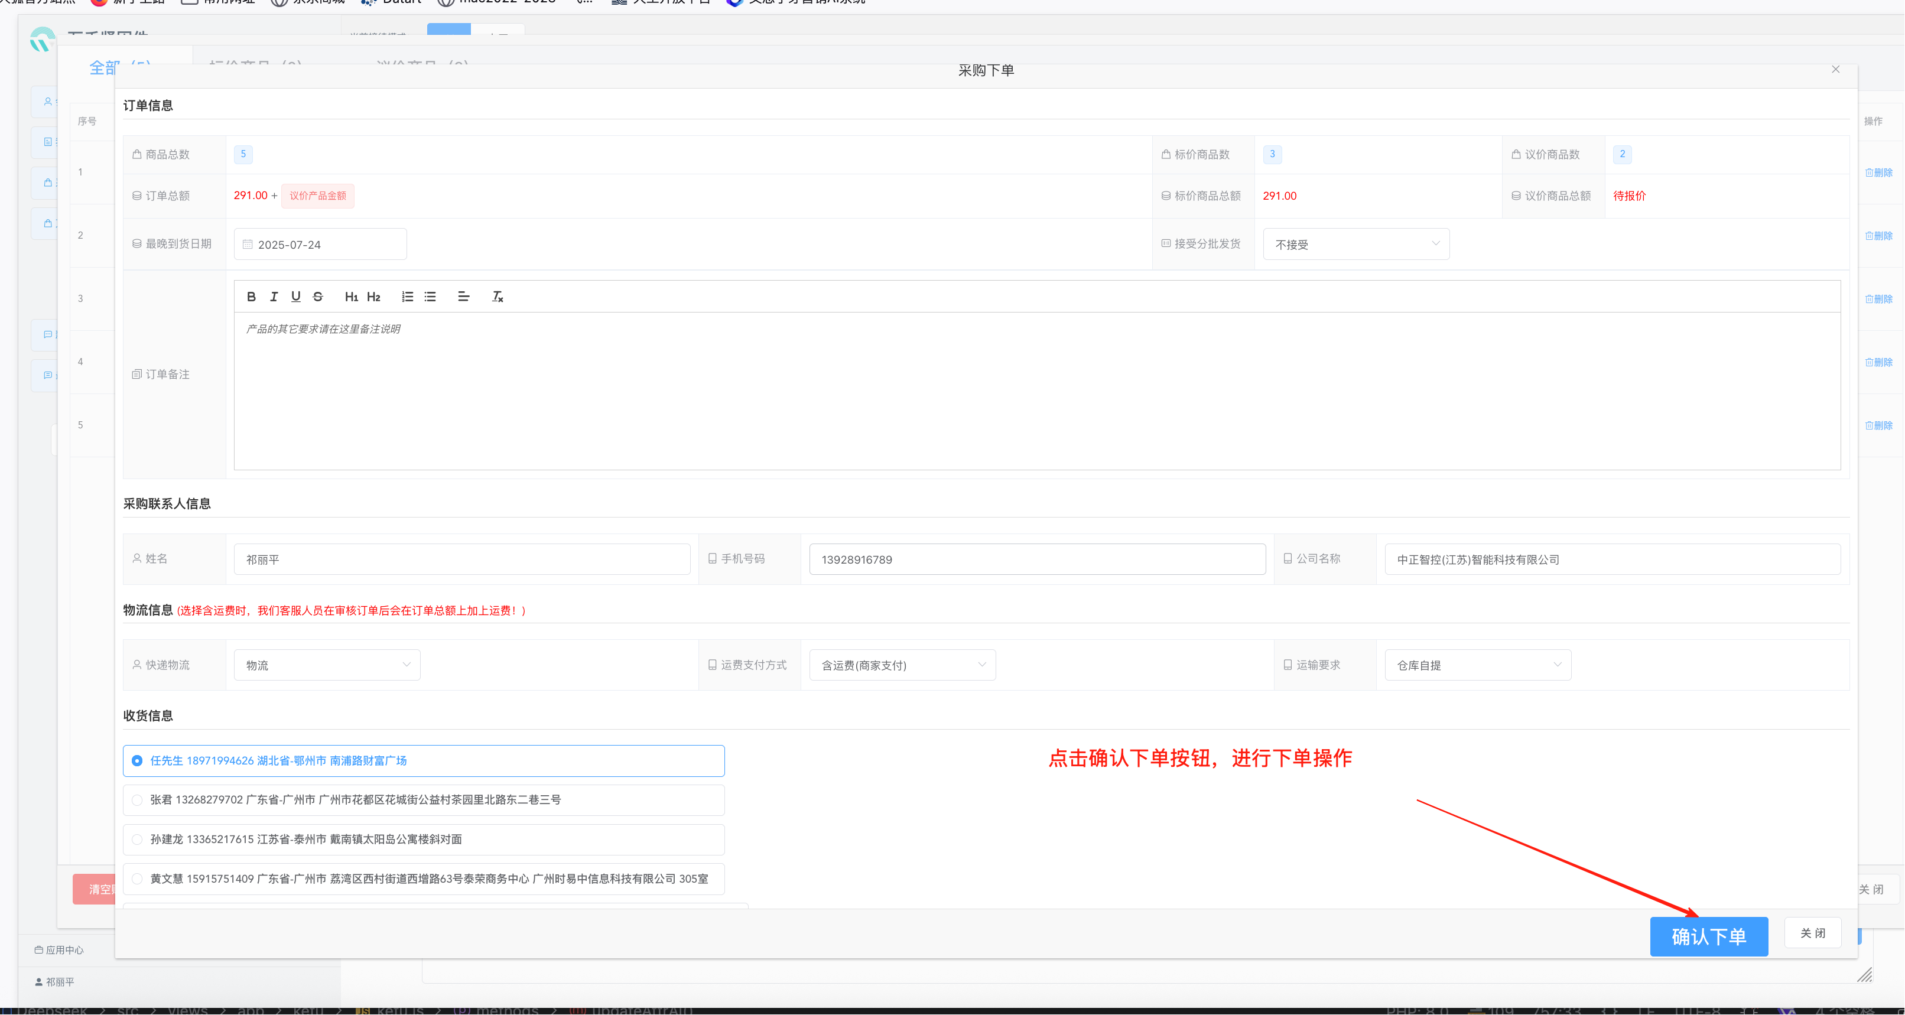This screenshot has height=1015, width=1905.
Task: Apply strikethrough in the editor toolbar
Action: pyautogui.click(x=318, y=297)
